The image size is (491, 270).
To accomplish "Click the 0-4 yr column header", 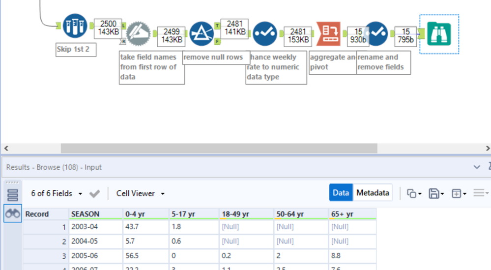I will pos(145,214).
